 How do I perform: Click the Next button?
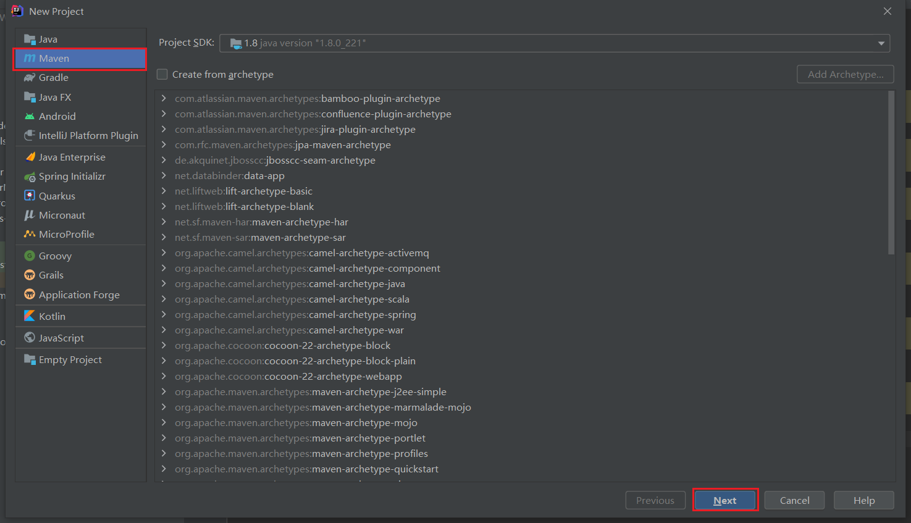pos(725,500)
